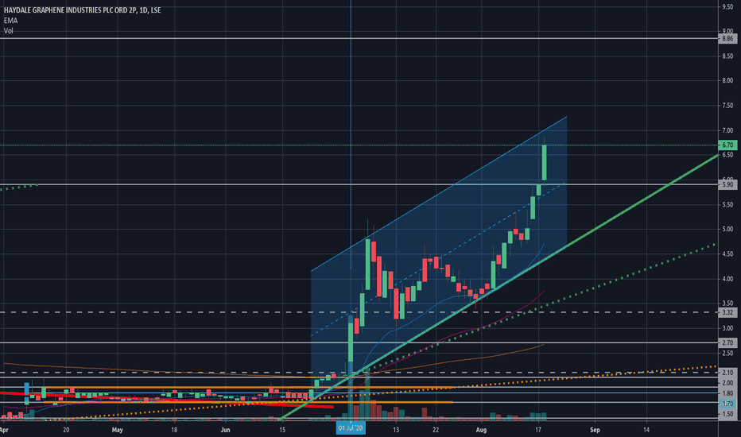Click the 3.50 price axis label

tap(727, 304)
